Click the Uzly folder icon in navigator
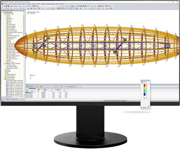Viewport: 180px width, 149px height. pyautogui.click(x=7, y=16)
